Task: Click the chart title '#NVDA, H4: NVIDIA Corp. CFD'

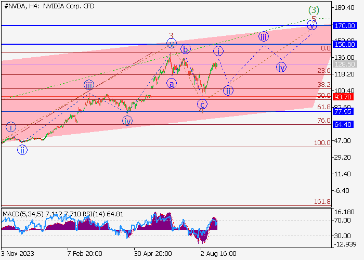Action: click(x=49, y=6)
